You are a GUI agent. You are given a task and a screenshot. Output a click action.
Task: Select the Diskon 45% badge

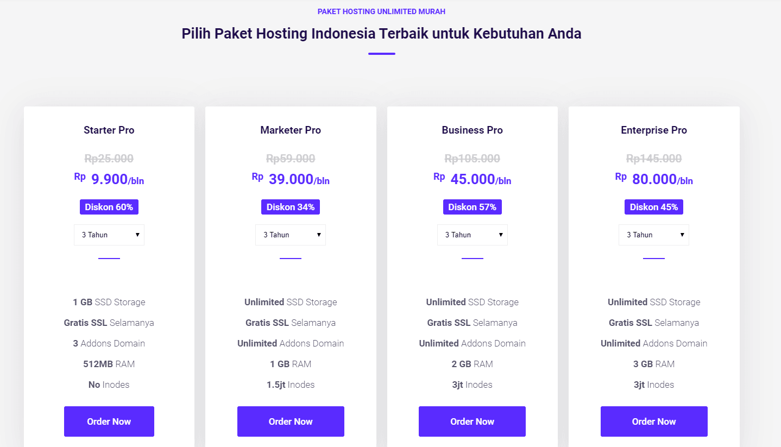[654, 207]
